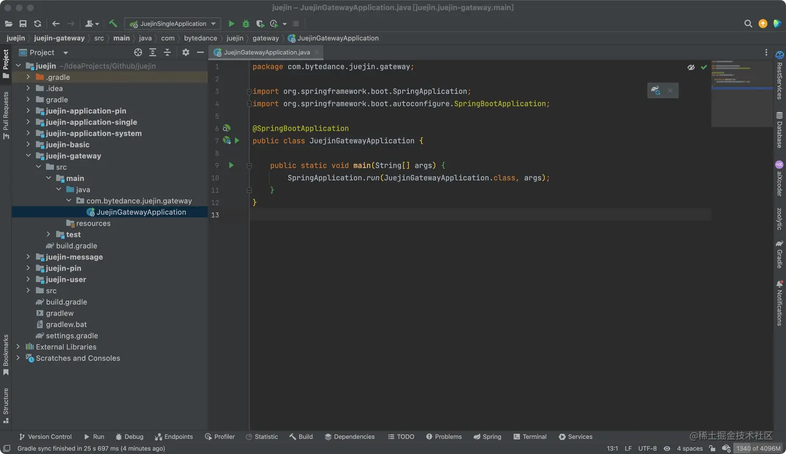Reload all from disk with the sync icon

pyautogui.click(x=37, y=24)
